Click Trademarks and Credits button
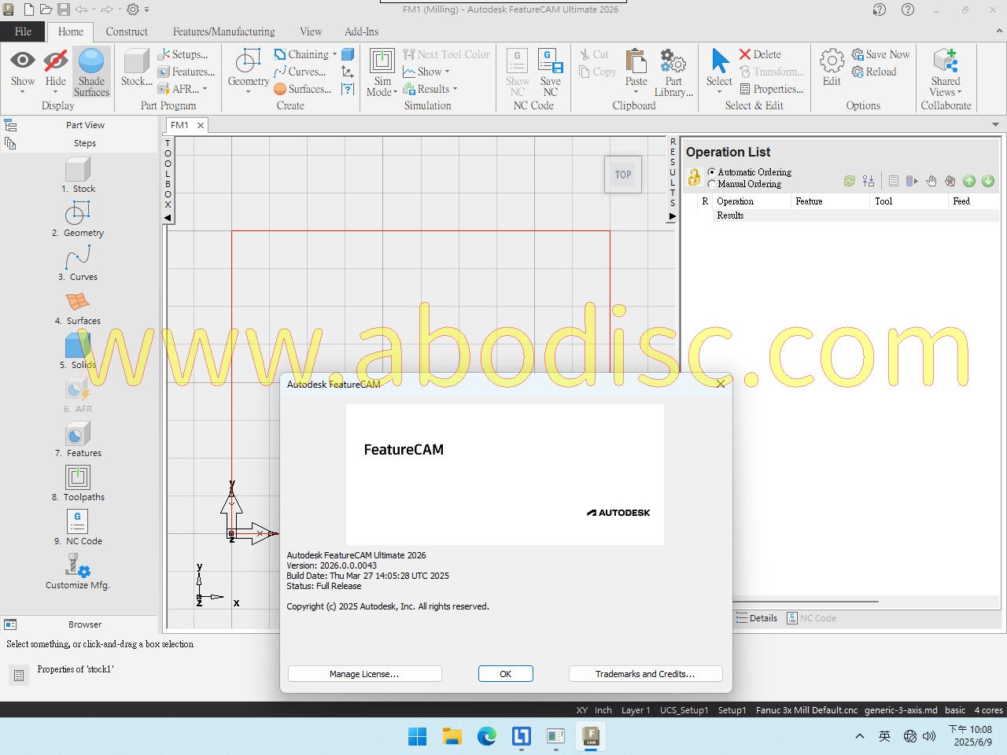This screenshot has width=1007, height=755. coord(645,674)
